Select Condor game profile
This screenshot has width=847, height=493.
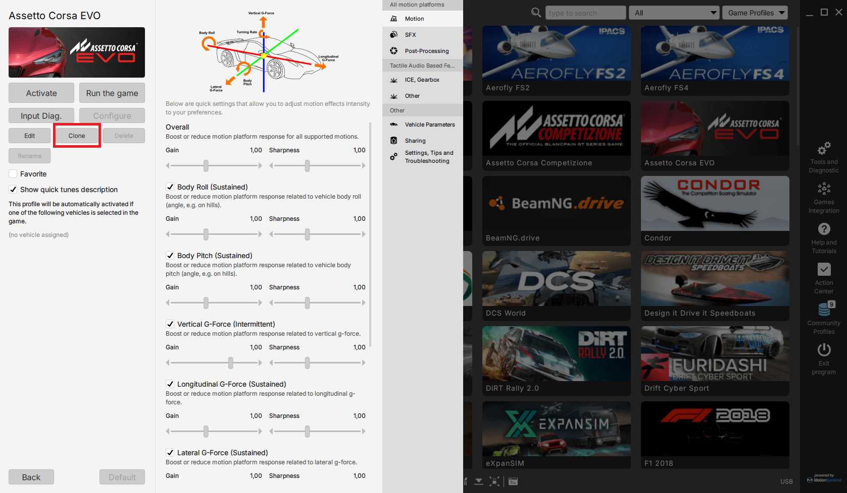715,210
